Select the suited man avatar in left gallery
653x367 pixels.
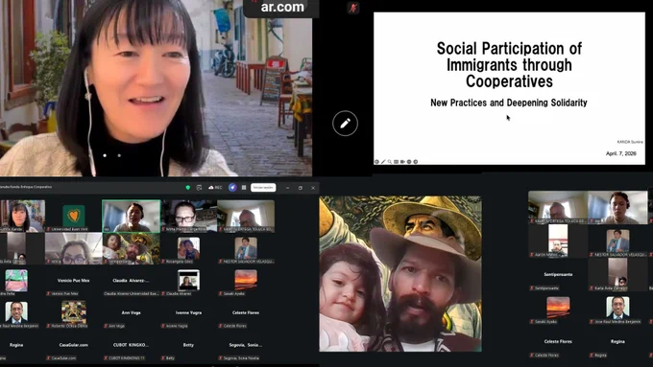coord(16,312)
